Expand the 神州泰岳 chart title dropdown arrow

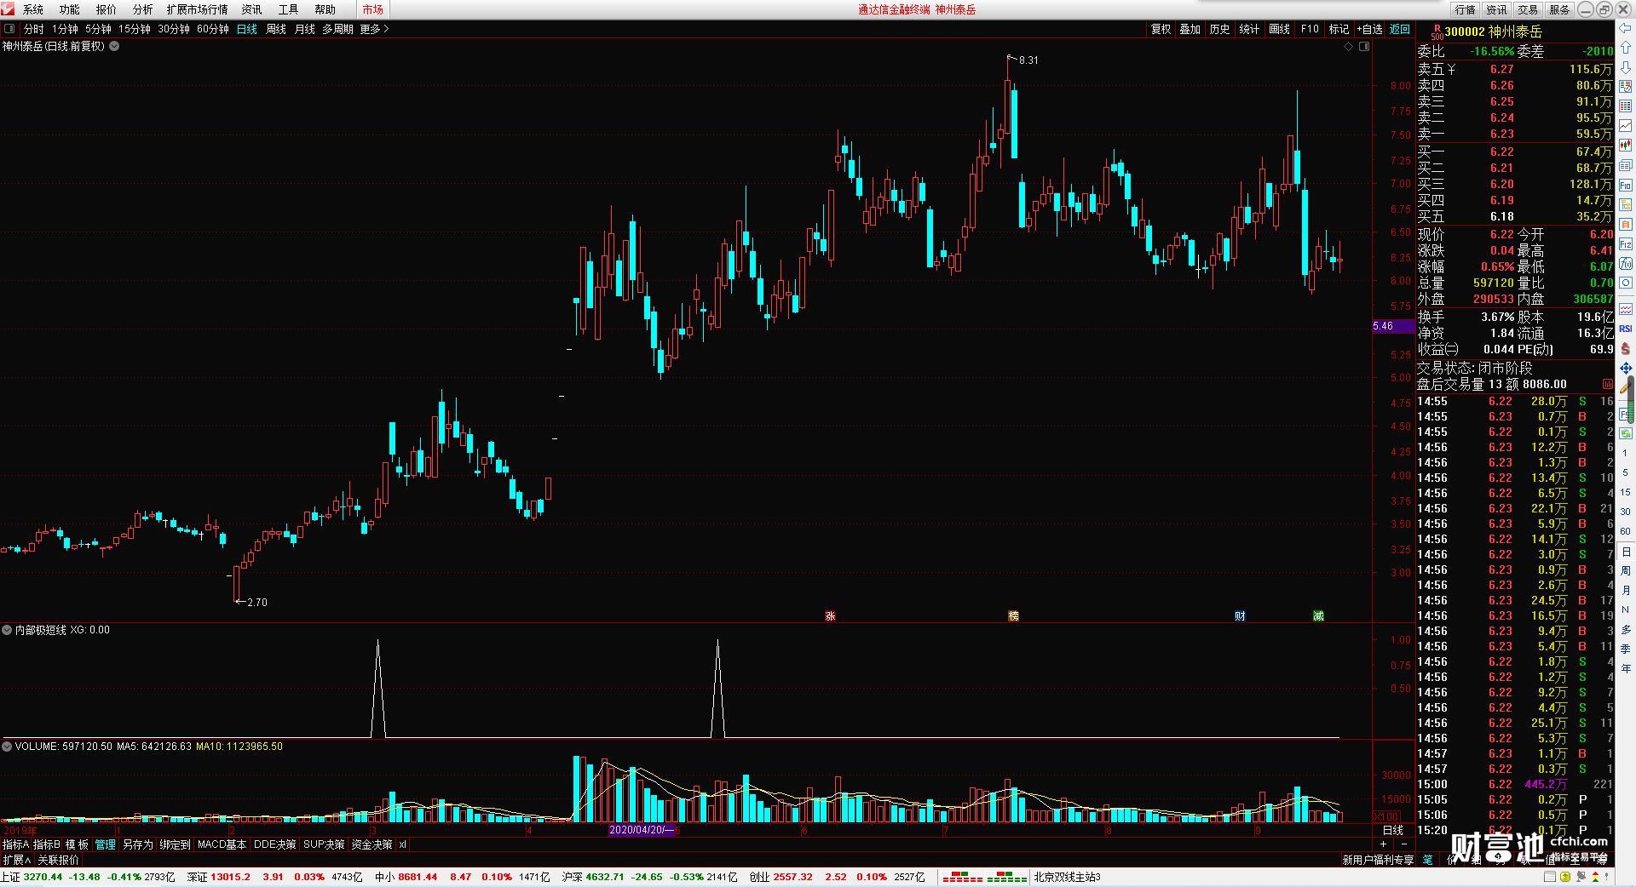pos(114,47)
